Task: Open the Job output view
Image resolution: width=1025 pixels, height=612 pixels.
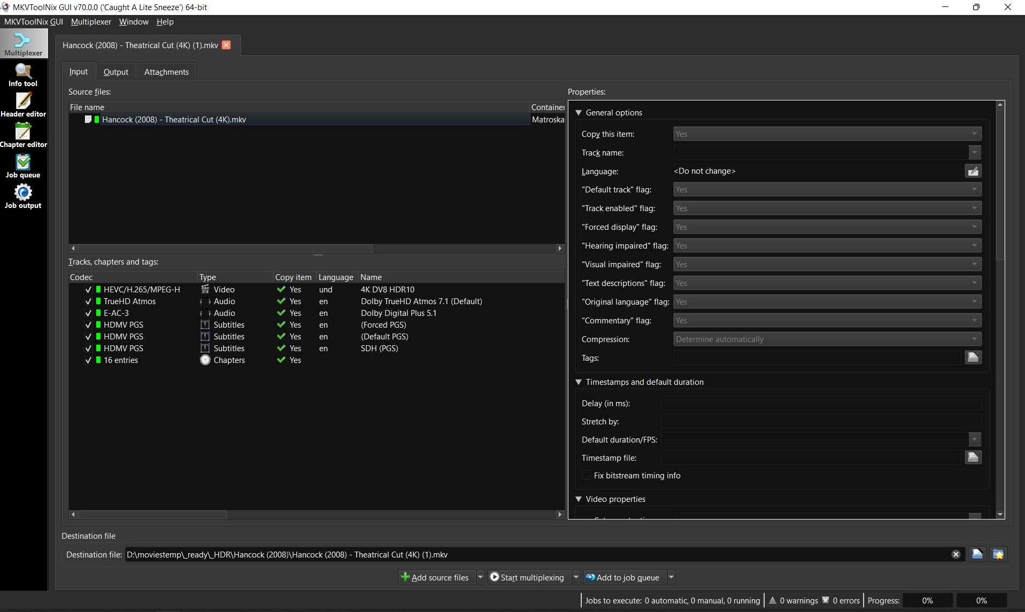Action: point(23,197)
